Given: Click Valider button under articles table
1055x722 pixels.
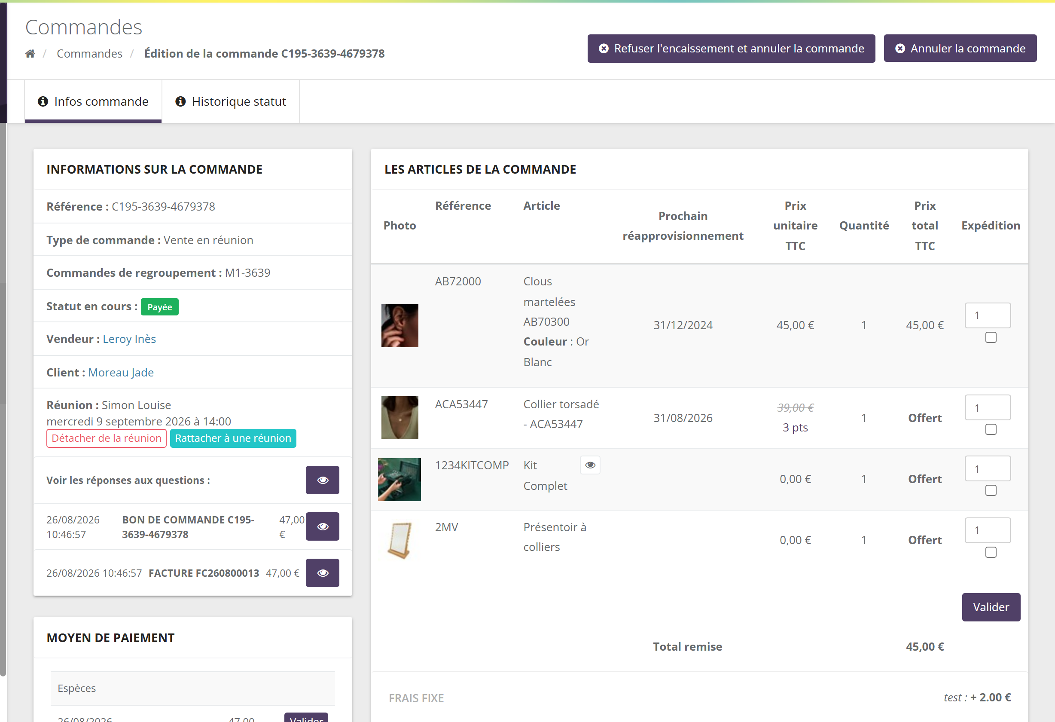Looking at the screenshot, I should click(991, 607).
